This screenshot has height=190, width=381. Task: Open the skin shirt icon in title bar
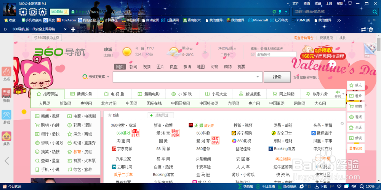pos(350,3)
